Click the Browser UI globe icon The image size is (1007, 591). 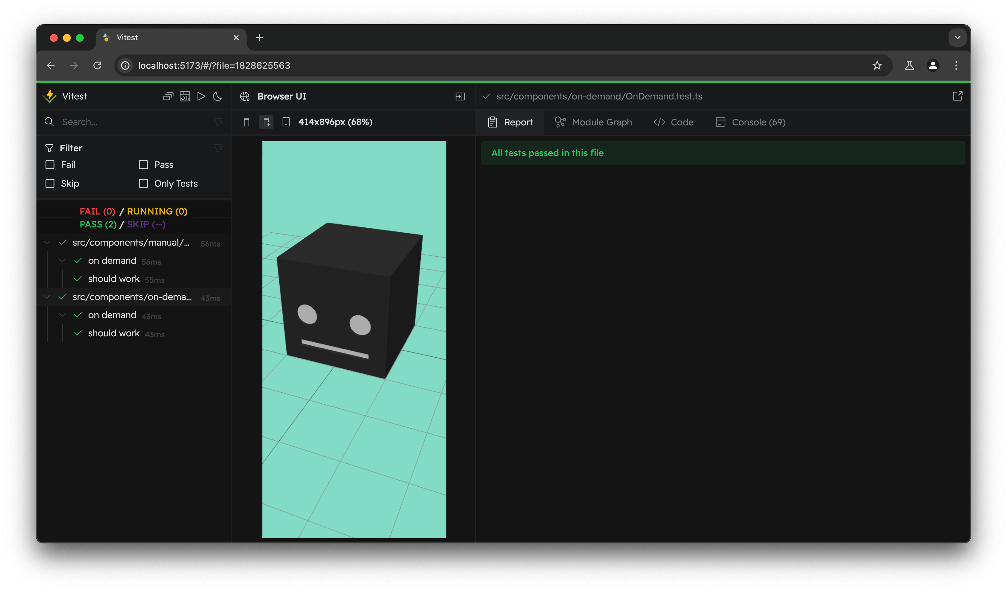245,96
